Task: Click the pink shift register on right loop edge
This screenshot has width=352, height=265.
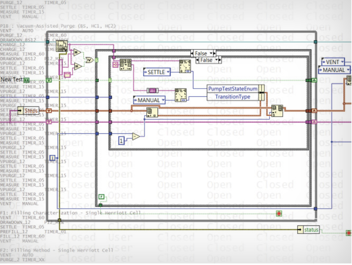Action: tap(314, 122)
